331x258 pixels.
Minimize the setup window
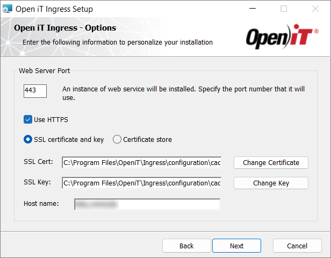253,9
